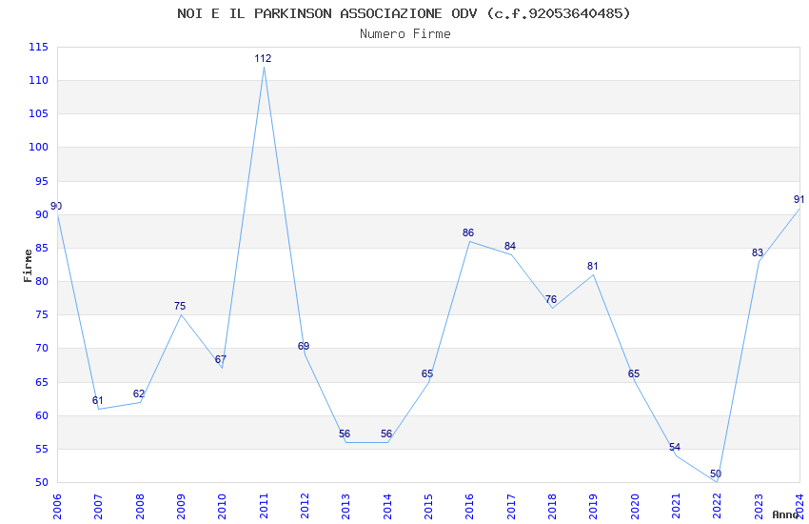Click the Numero Firme subtitle
Image resolution: width=809 pixels, height=524 pixels.
[x=405, y=34]
